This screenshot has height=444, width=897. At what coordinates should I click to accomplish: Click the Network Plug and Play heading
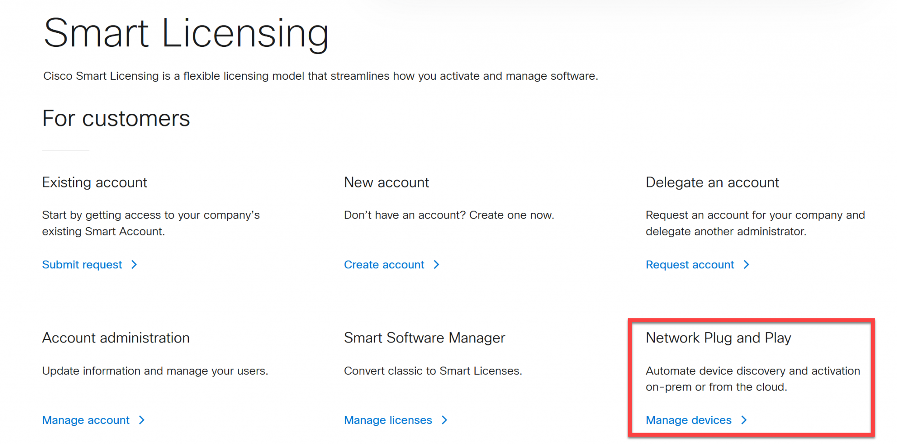718,338
